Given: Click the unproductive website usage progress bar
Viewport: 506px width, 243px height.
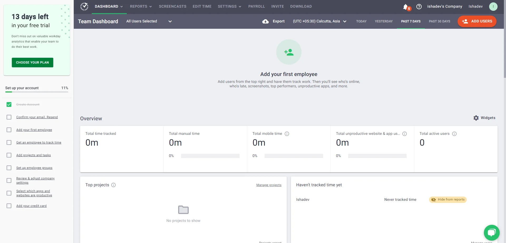Looking at the screenshot, I should tap(377, 156).
